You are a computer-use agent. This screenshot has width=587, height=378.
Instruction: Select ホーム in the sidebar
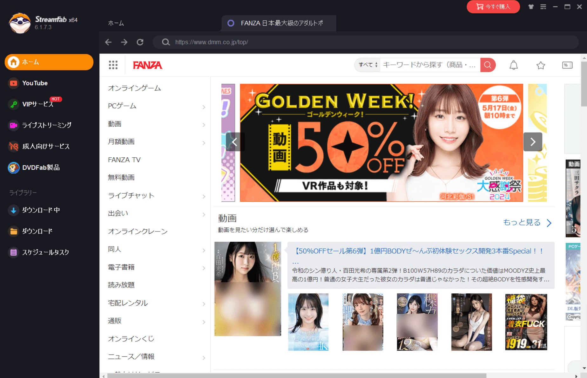(x=49, y=62)
